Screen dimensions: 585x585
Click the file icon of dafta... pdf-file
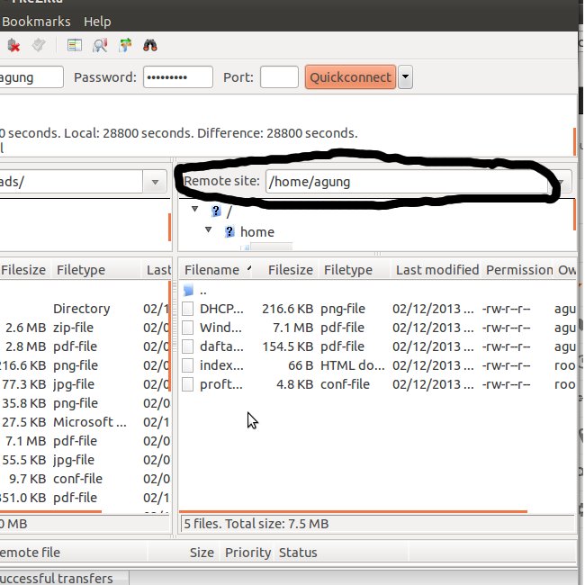[188, 346]
